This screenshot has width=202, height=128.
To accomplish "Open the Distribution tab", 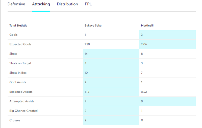I will pos(67,4).
